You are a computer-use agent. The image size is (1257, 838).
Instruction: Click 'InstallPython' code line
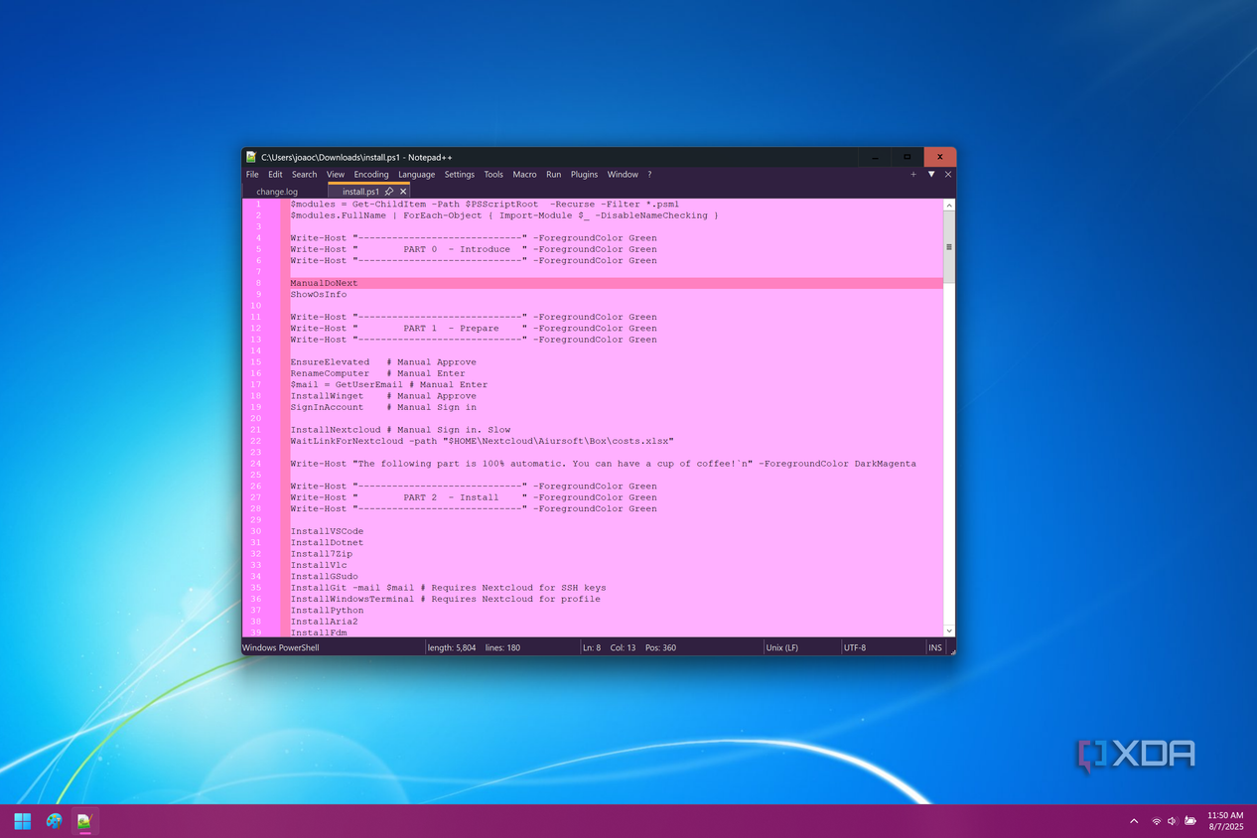(327, 611)
